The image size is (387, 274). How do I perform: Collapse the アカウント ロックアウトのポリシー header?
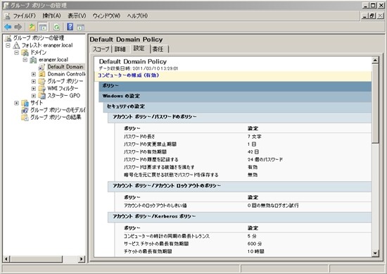[x=240, y=186]
